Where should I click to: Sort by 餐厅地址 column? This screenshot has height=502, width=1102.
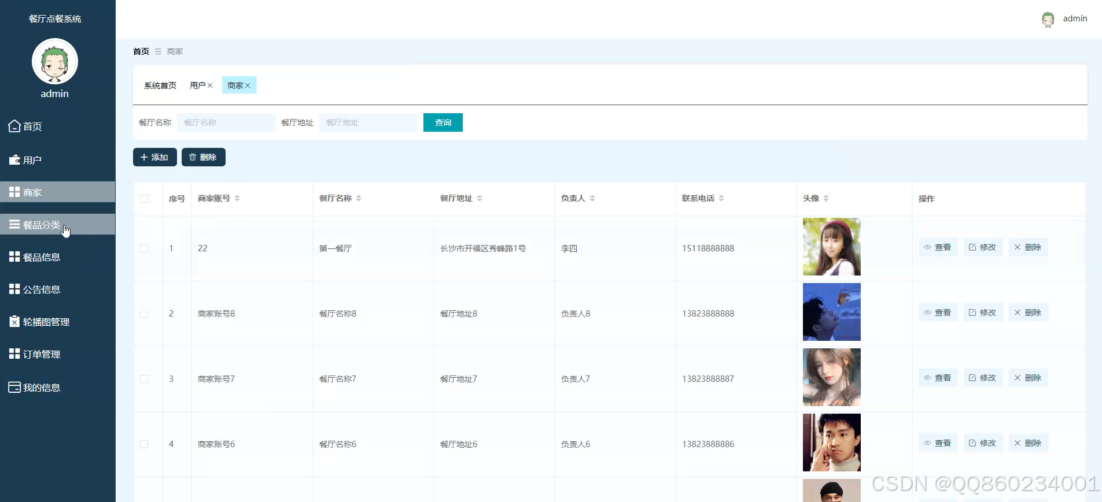pos(480,198)
